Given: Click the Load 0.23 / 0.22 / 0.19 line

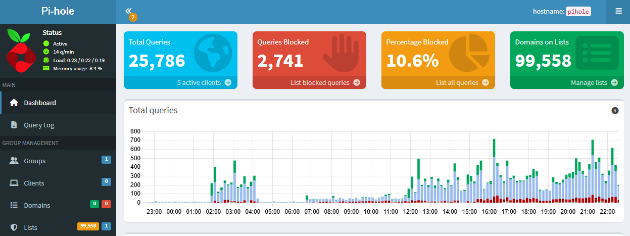Looking at the screenshot, I should click(x=74, y=60).
